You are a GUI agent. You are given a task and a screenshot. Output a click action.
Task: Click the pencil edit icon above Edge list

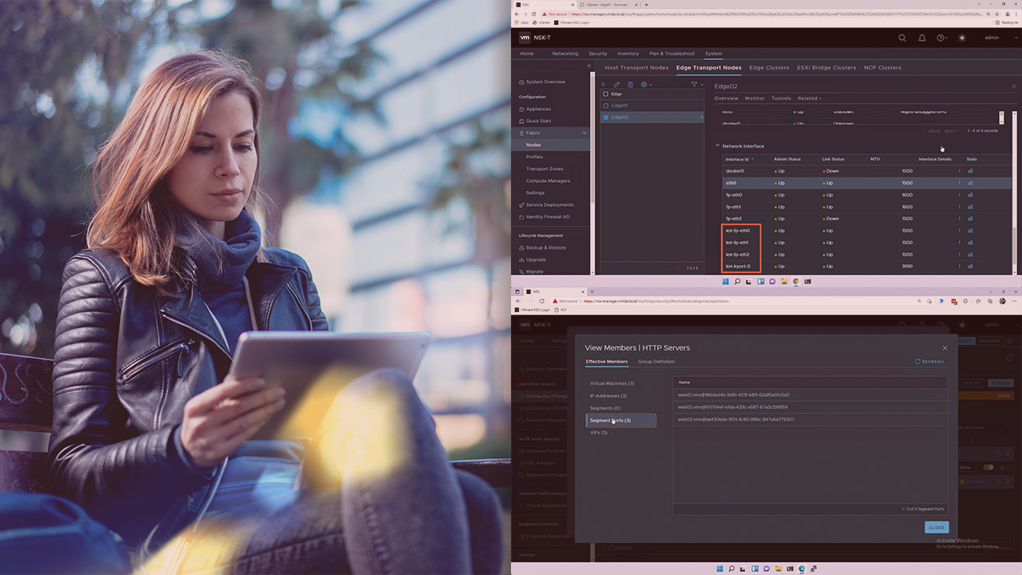coord(616,85)
